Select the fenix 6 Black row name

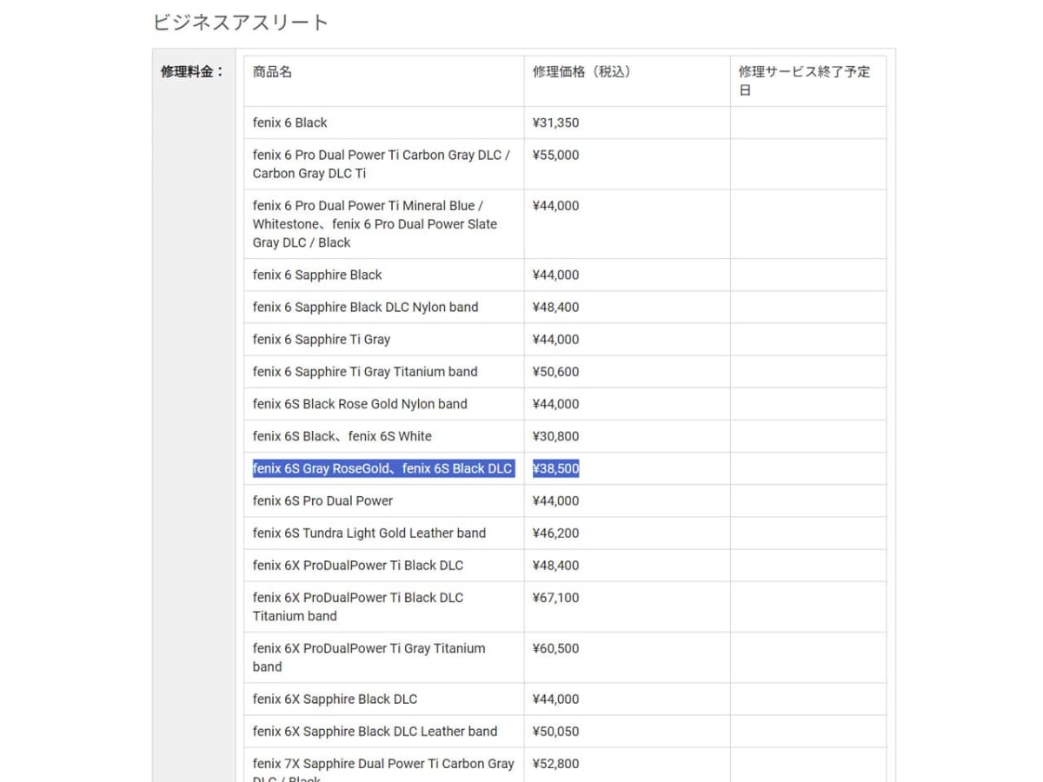(x=290, y=123)
